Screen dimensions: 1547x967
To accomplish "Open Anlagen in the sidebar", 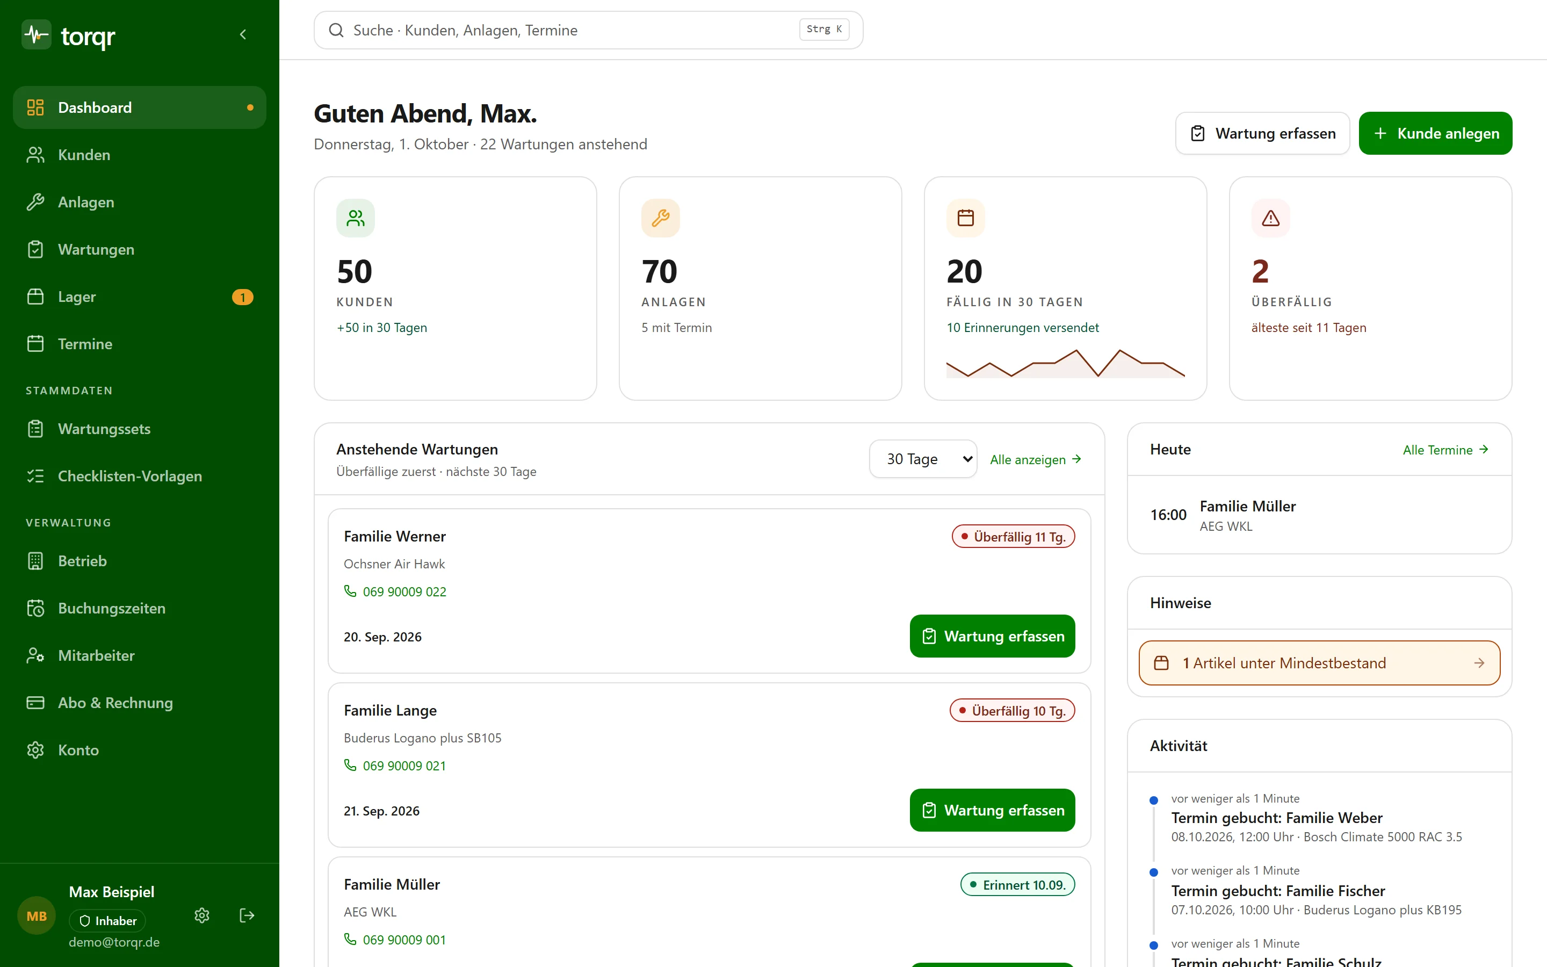I will click(139, 202).
